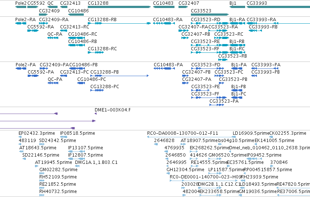Click EST DMG1A.1_1.B03.C1
Image resolution: width=310 pixels, height=197 pixels.
[x=77, y=166]
